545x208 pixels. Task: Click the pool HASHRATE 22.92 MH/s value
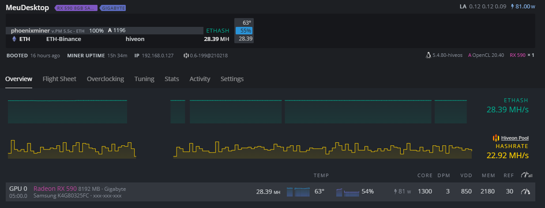point(507,155)
